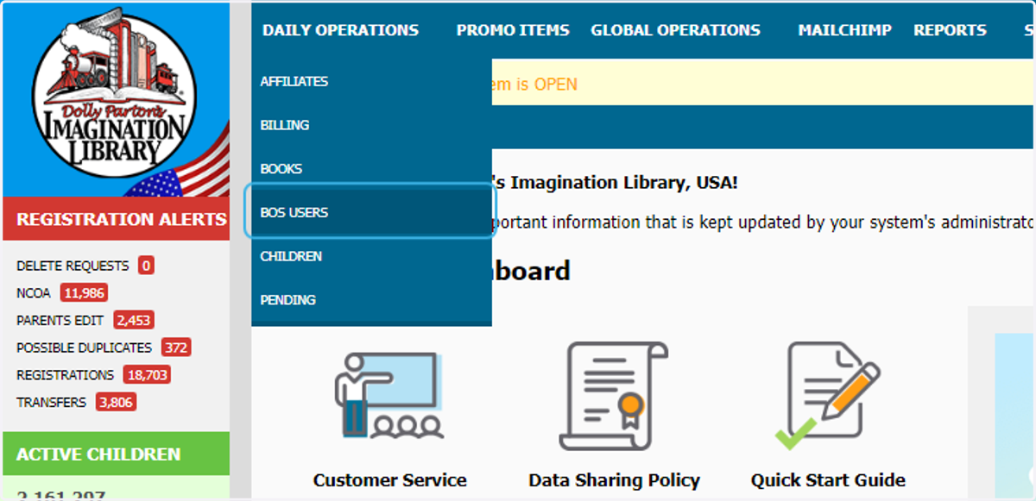Click the system is OPEN notice

click(x=534, y=85)
